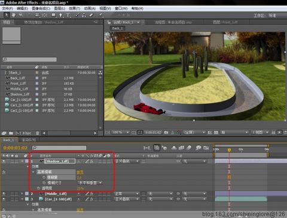
Task: Open the viewer 100% magnification dropdown
Action: pos(121,133)
